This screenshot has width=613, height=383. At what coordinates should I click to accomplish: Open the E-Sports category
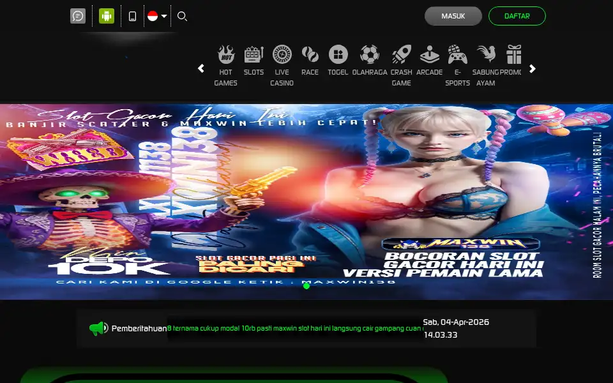[457, 66]
